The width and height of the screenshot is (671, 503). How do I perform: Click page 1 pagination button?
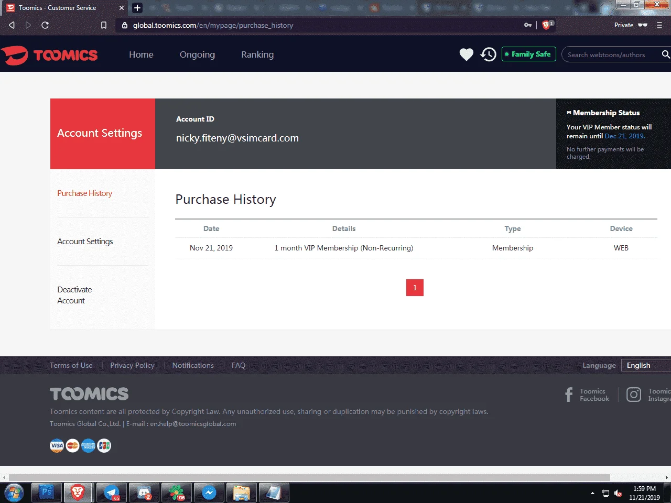click(415, 288)
